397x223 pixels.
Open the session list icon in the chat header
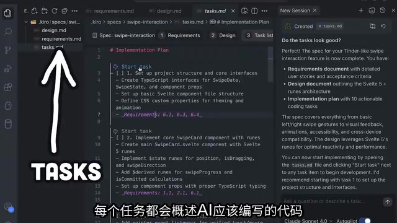372,11
